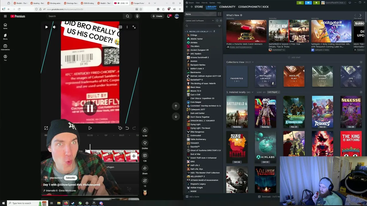Expand the Collections View dropdown
Image resolution: width=367 pixels, height=206 pixels.
coord(253,62)
